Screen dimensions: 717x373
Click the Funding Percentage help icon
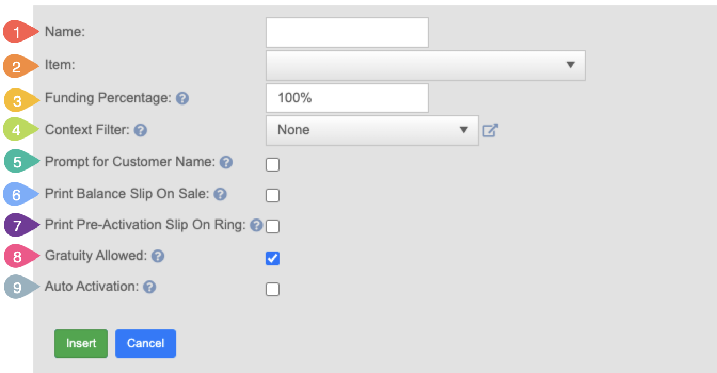pos(182,99)
